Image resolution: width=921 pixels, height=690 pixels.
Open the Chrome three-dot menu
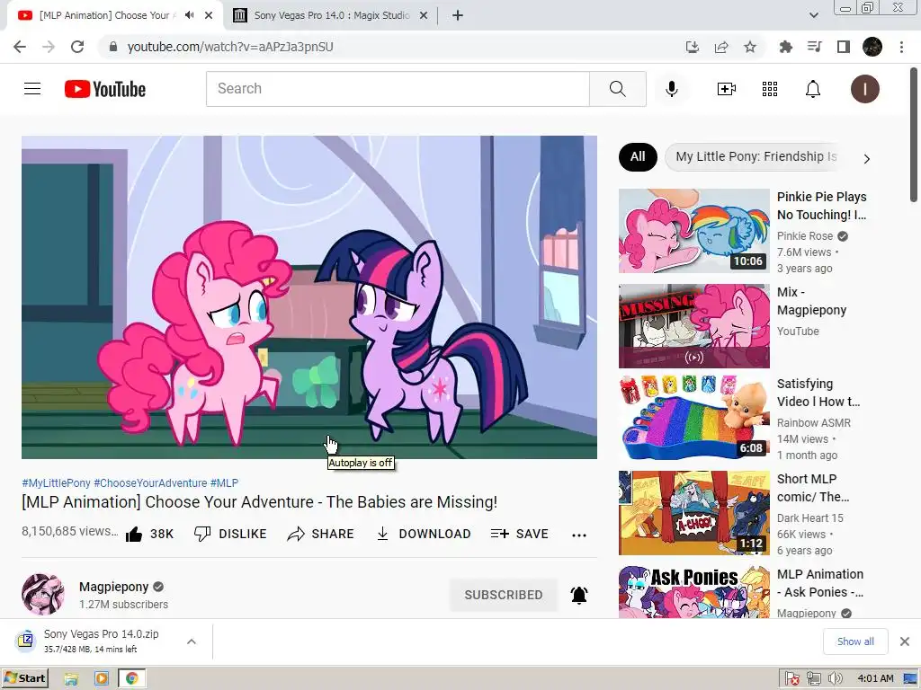901,47
